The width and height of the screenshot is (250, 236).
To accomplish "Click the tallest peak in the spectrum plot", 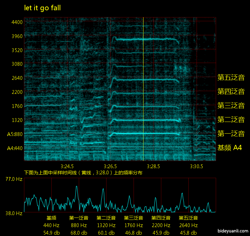I will (x=76, y=187).
